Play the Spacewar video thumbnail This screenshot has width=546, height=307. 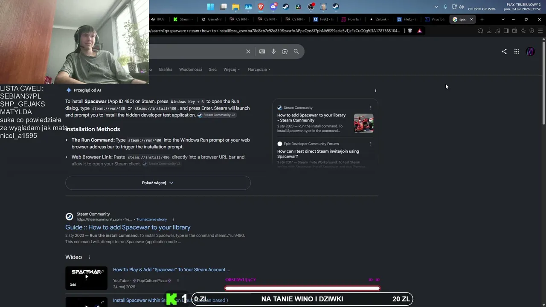86,278
